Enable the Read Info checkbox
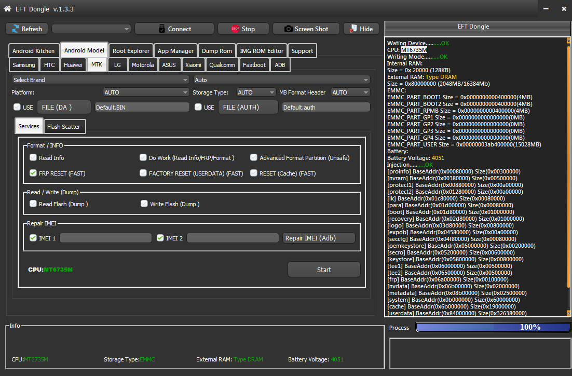This screenshot has height=376, width=572. pos(33,157)
